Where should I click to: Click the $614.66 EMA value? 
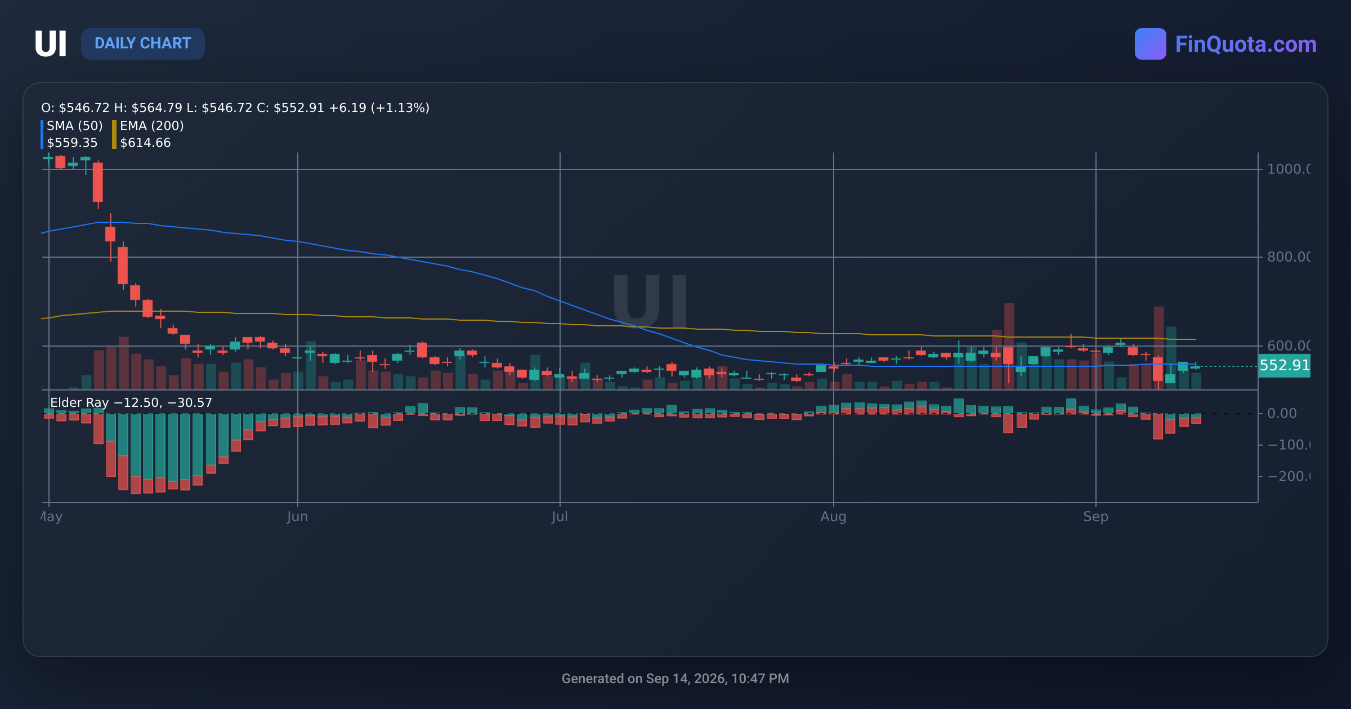click(145, 143)
